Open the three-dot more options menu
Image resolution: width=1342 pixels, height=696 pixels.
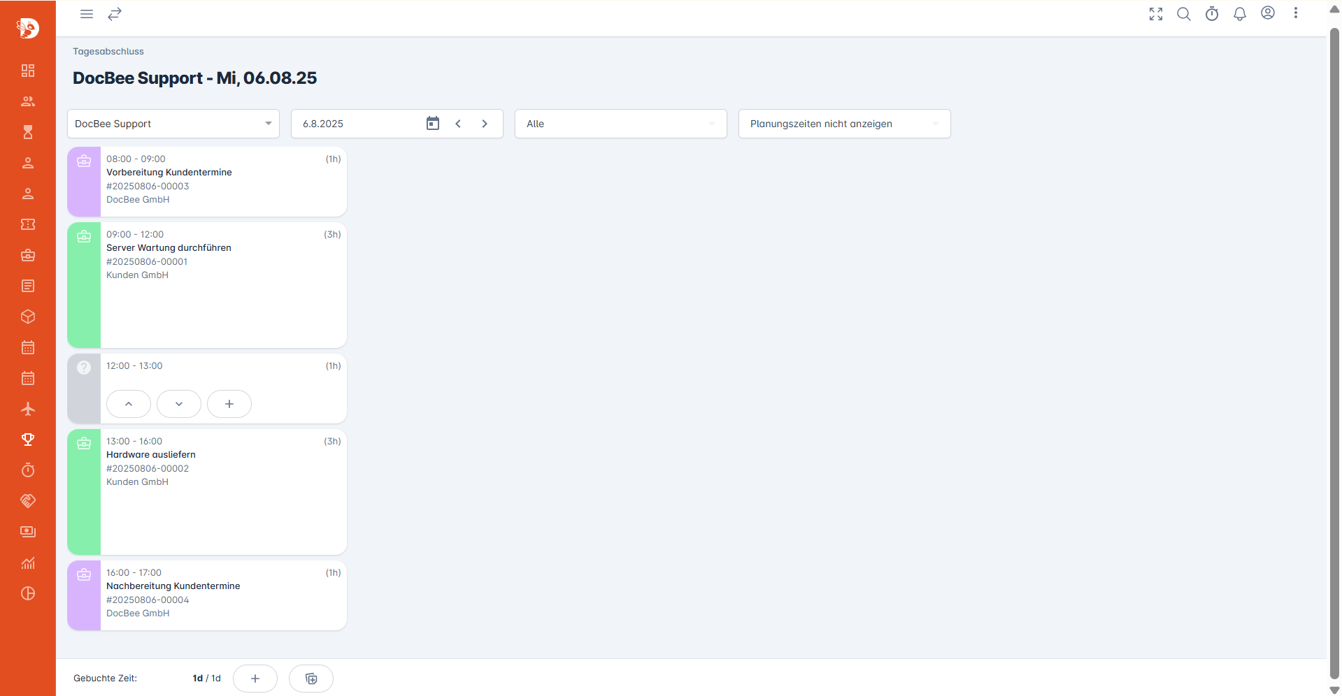point(1296,13)
